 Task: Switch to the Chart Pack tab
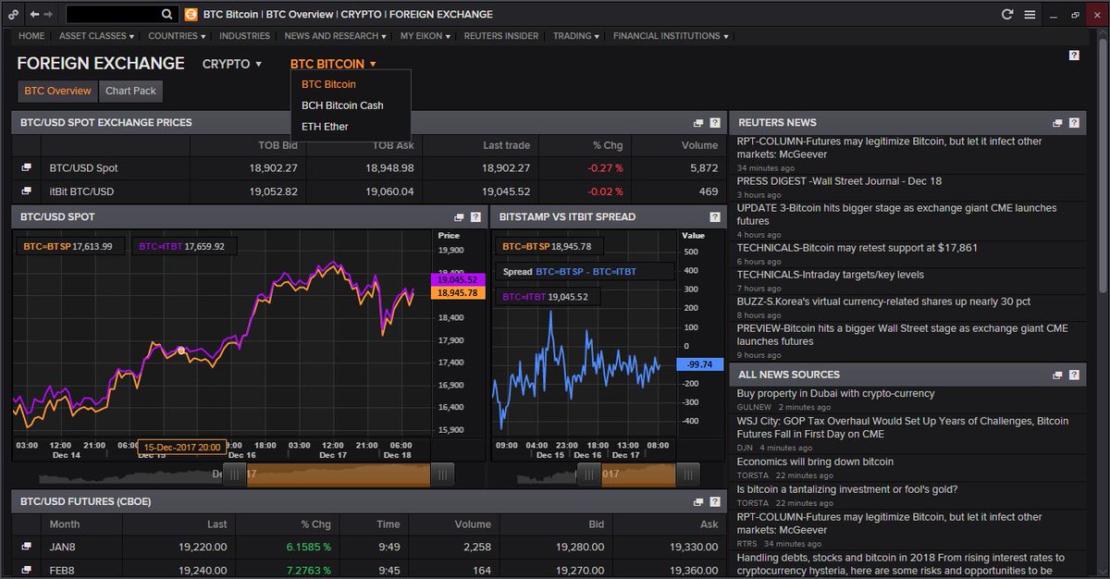click(x=129, y=92)
